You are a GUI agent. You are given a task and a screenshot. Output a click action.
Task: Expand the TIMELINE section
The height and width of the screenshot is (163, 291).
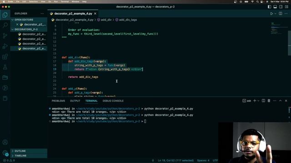(x=29, y=156)
